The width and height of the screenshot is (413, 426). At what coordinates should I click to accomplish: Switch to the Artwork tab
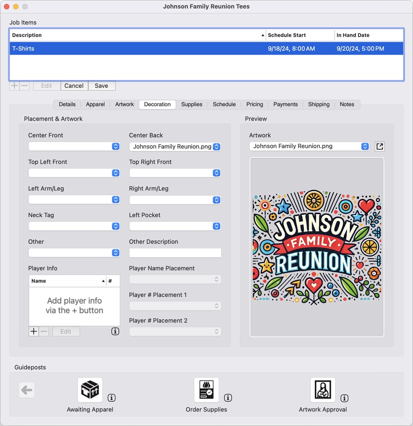pos(125,105)
